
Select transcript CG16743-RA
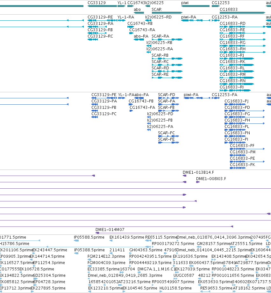click(x=142, y=30)
